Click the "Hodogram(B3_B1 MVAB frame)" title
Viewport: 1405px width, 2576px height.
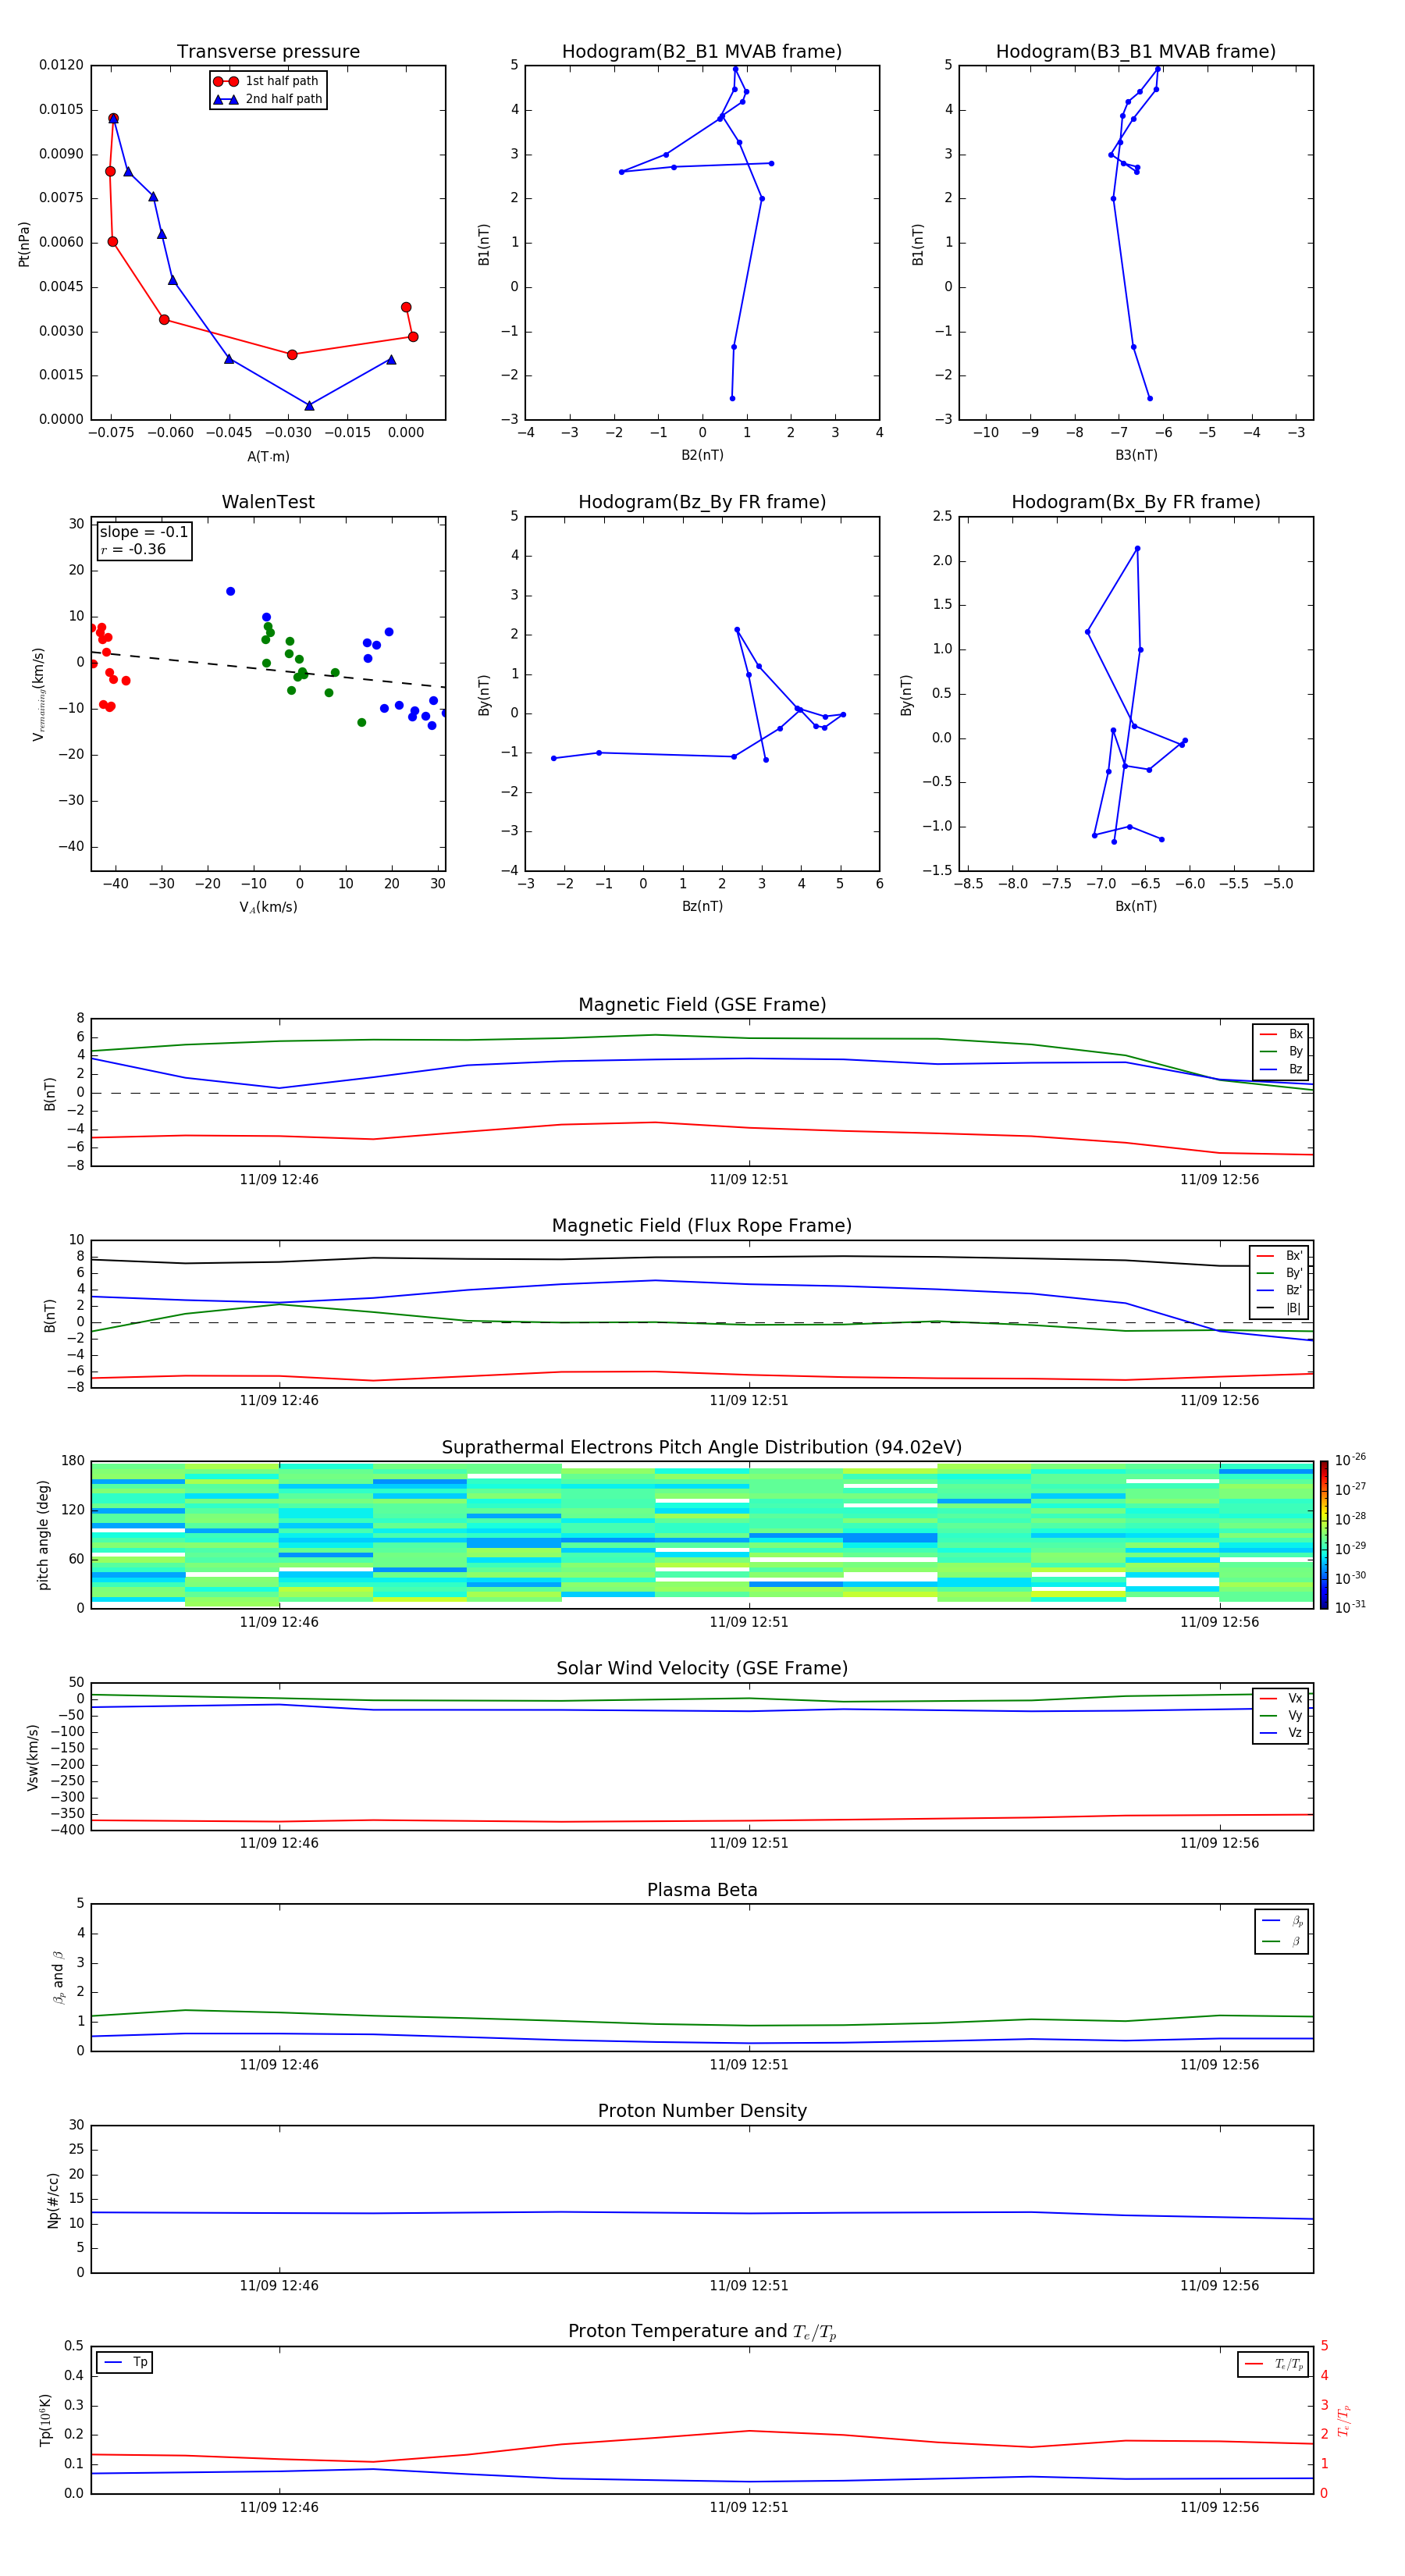pos(1136,52)
